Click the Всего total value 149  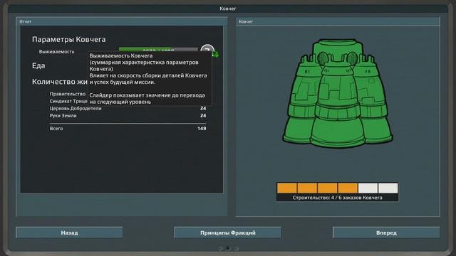tap(202, 128)
